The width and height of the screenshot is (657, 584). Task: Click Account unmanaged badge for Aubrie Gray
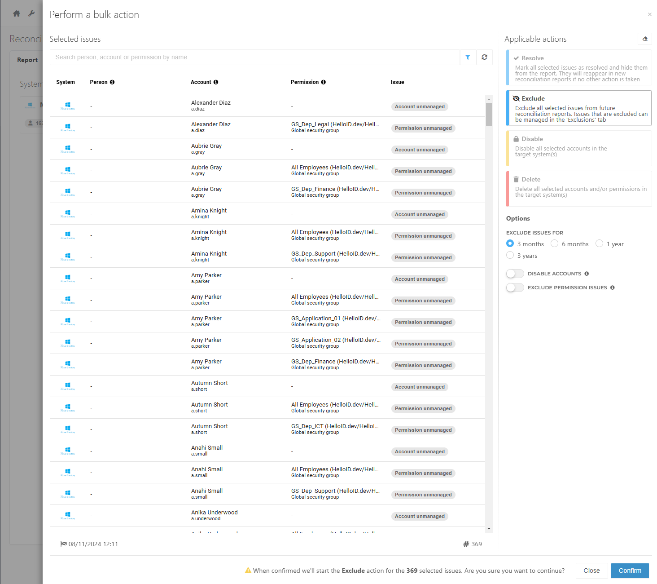[420, 150]
